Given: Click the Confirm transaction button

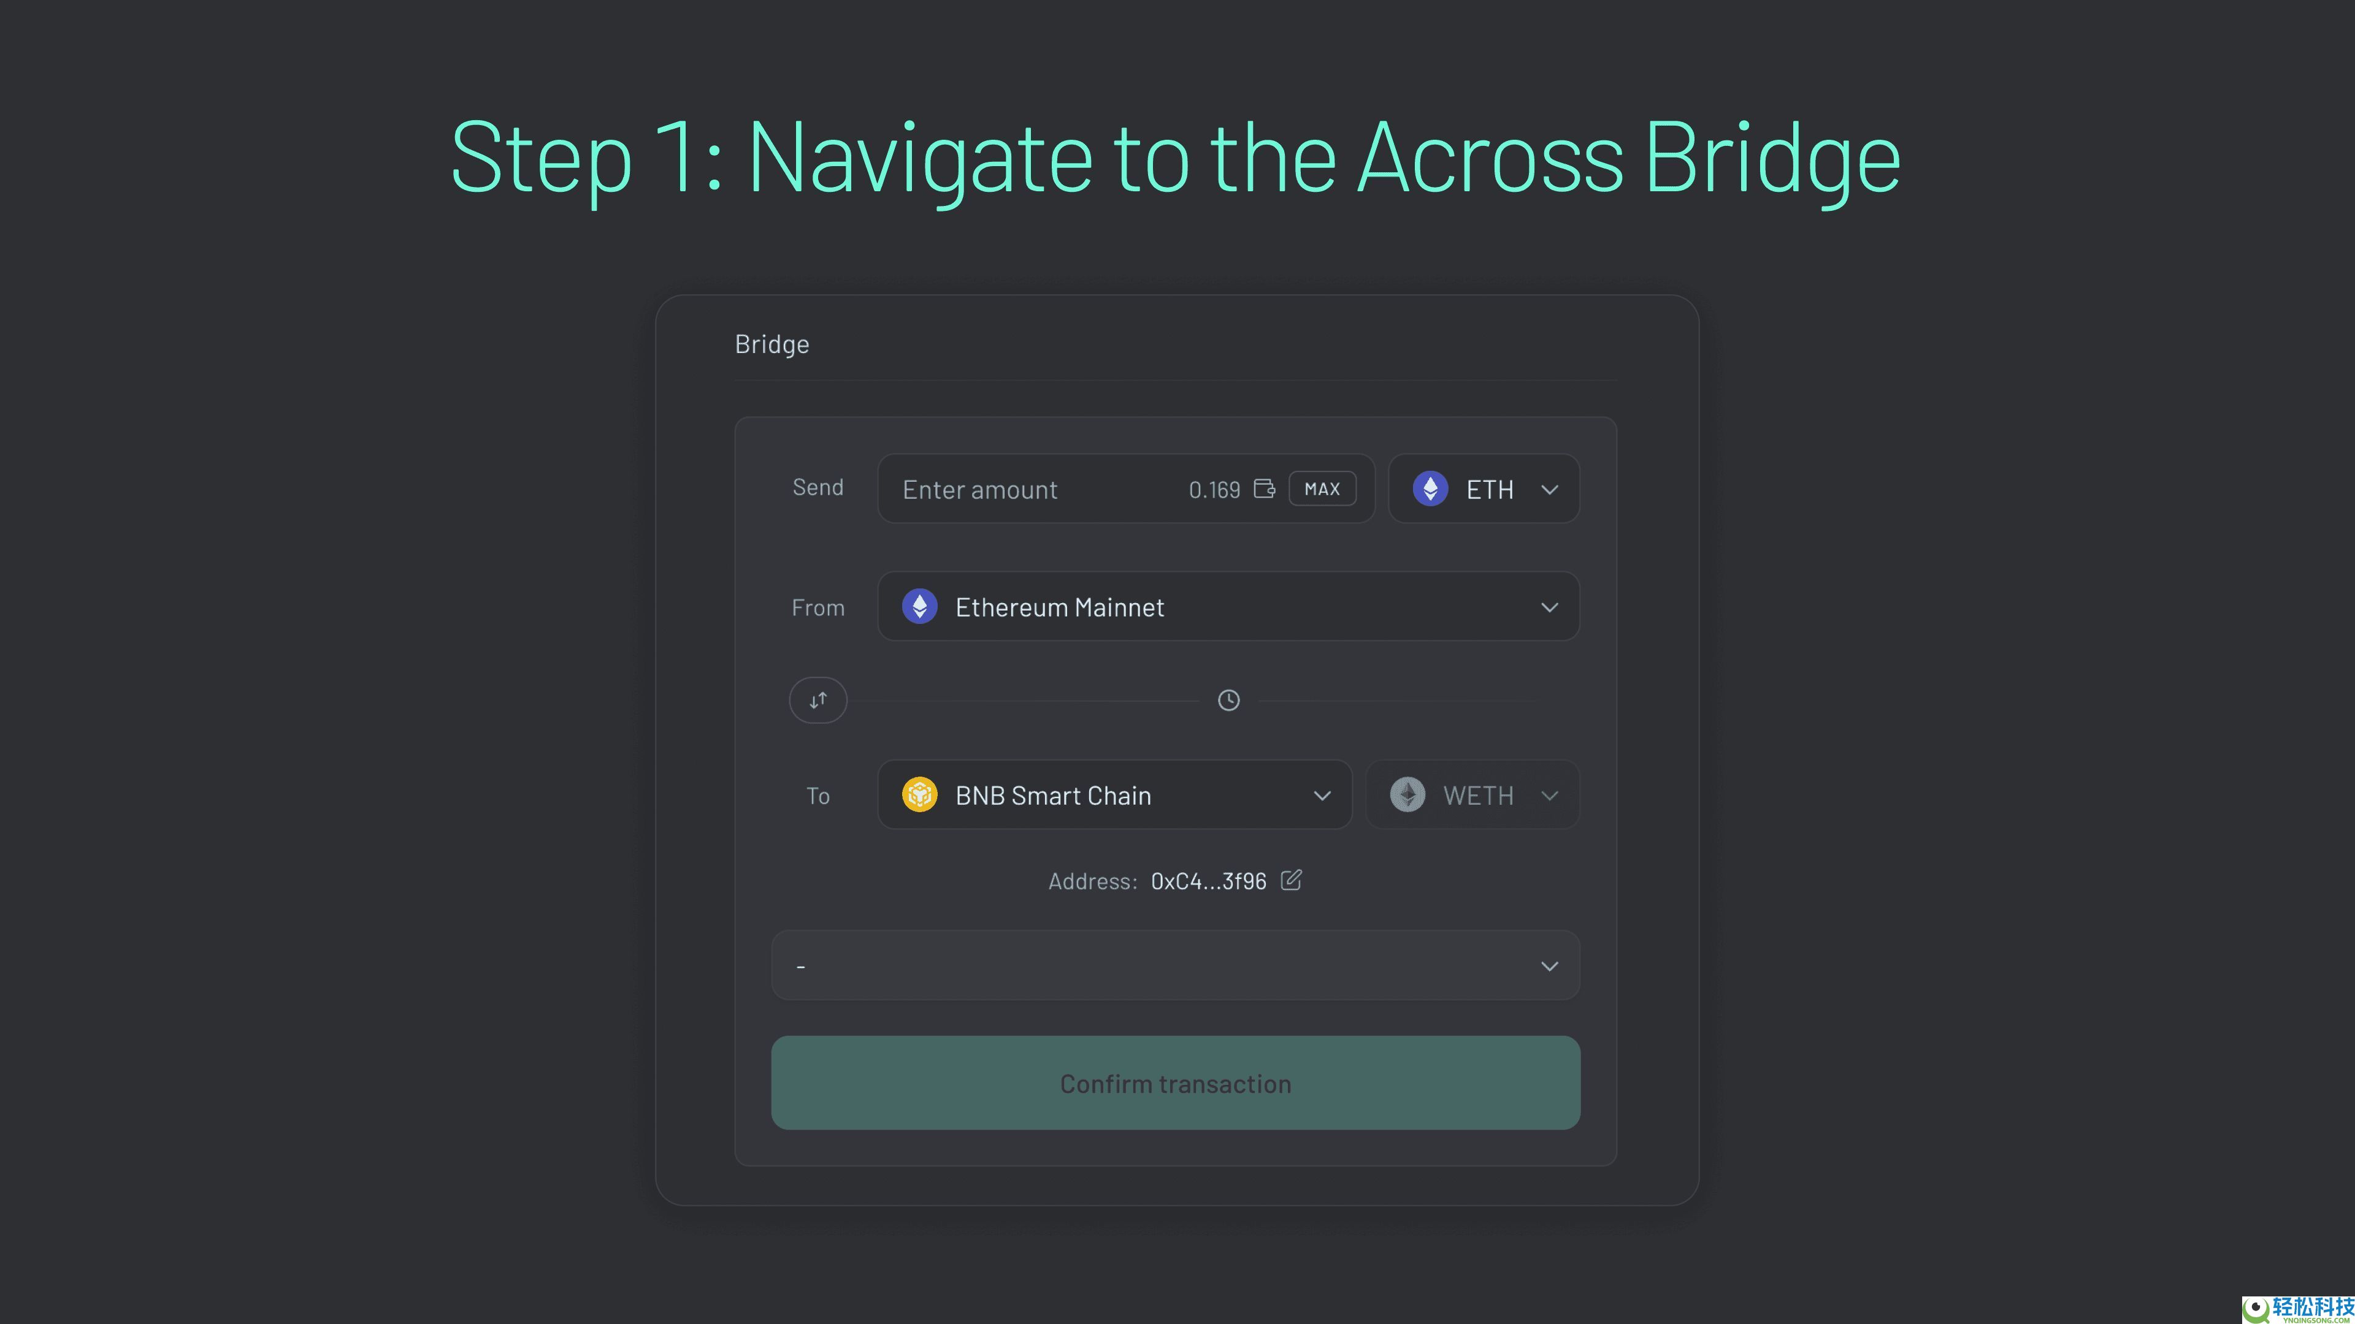Looking at the screenshot, I should [x=1176, y=1082].
